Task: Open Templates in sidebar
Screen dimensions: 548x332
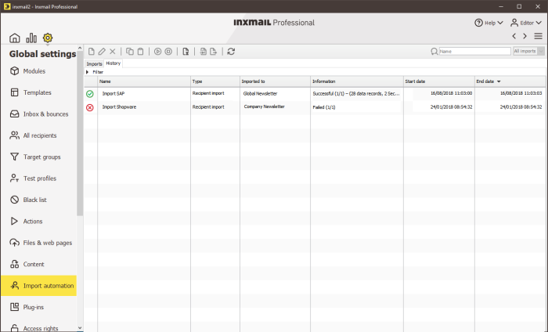Action: [x=38, y=92]
